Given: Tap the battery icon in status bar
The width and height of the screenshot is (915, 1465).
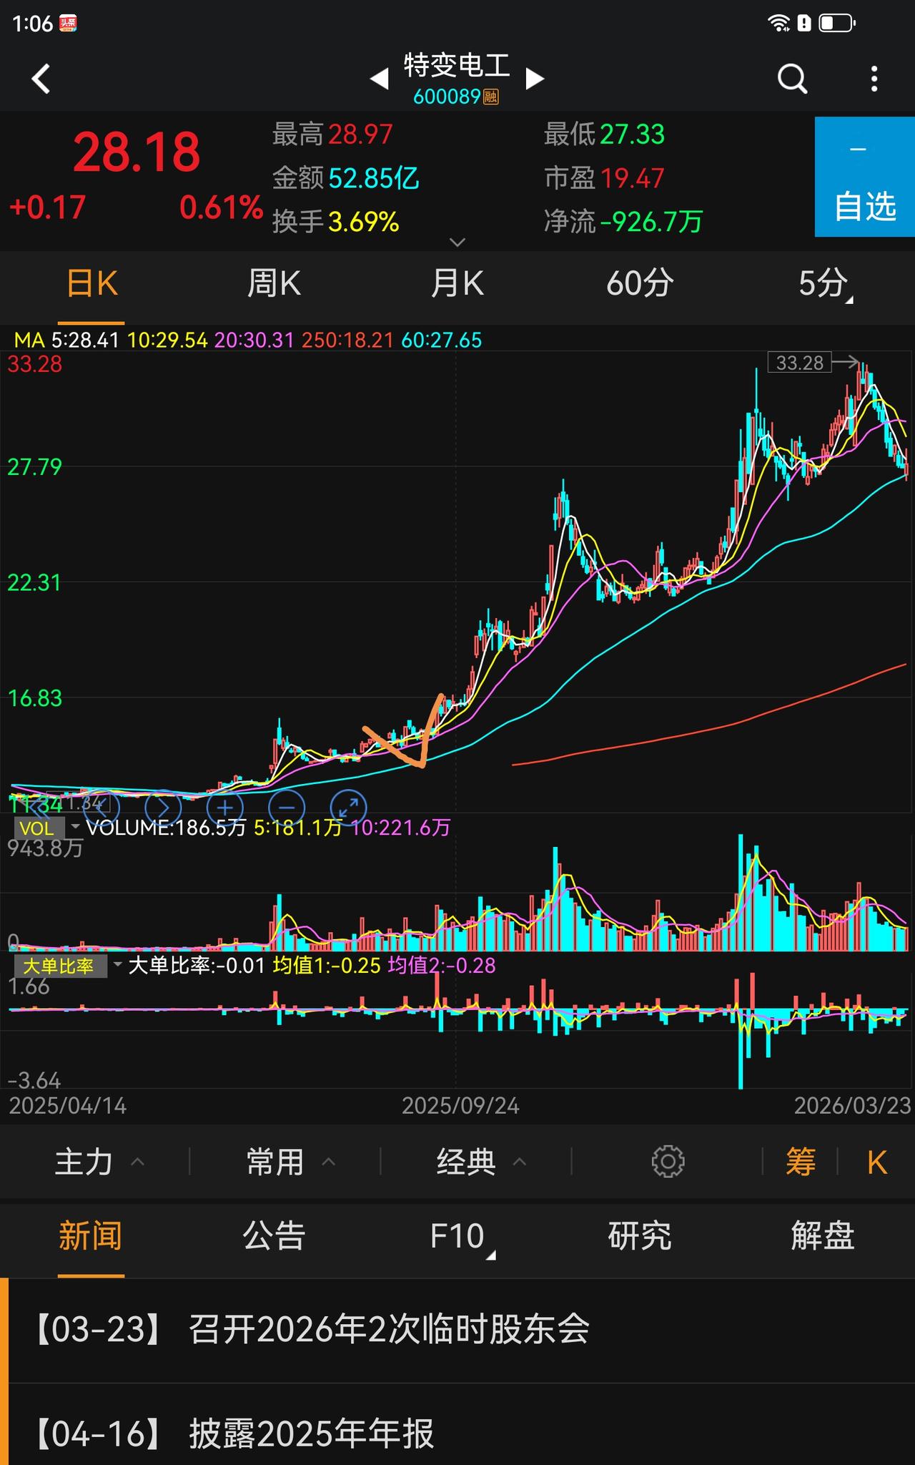Looking at the screenshot, I should coord(837,23).
